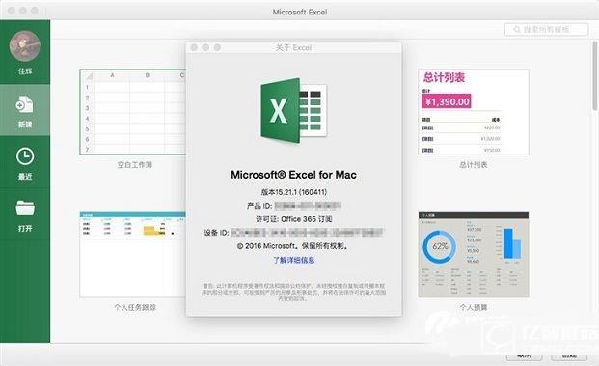This screenshot has height=366, width=599.
Task: Click the version text 15.21.1 (160411)
Action: point(294,192)
